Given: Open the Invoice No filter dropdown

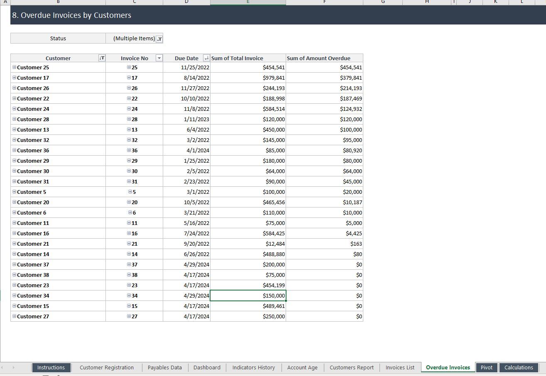Looking at the screenshot, I should (x=159, y=58).
